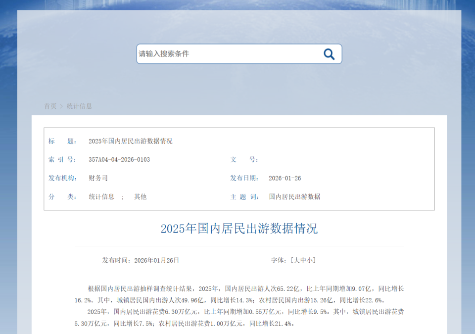The width and height of the screenshot is (475, 334).
Task: Click the breadcrumb arrow separator after 首页
Action: pyautogui.click(x=61, y=106)
